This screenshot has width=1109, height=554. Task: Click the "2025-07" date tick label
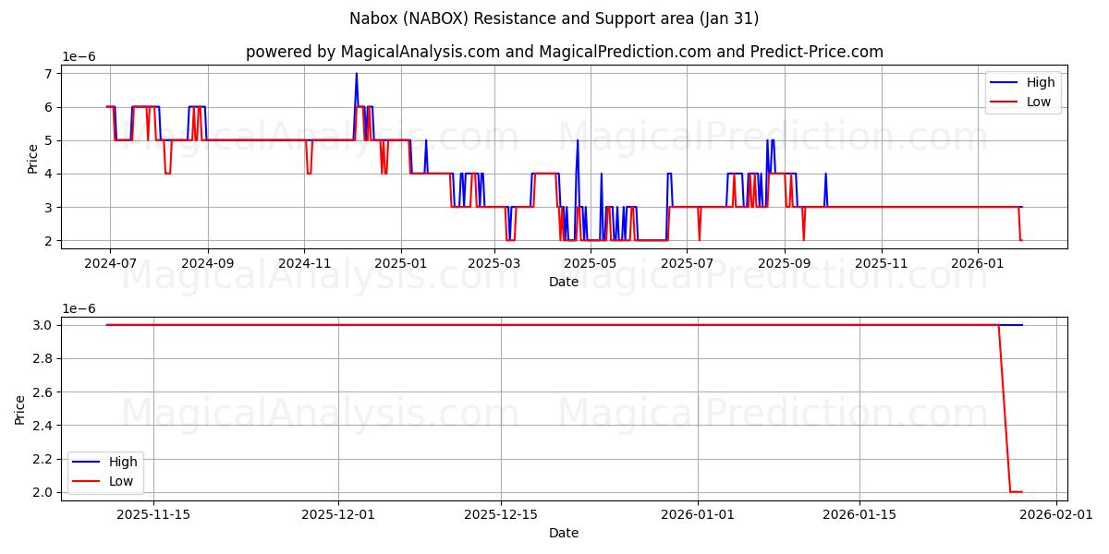688,263
